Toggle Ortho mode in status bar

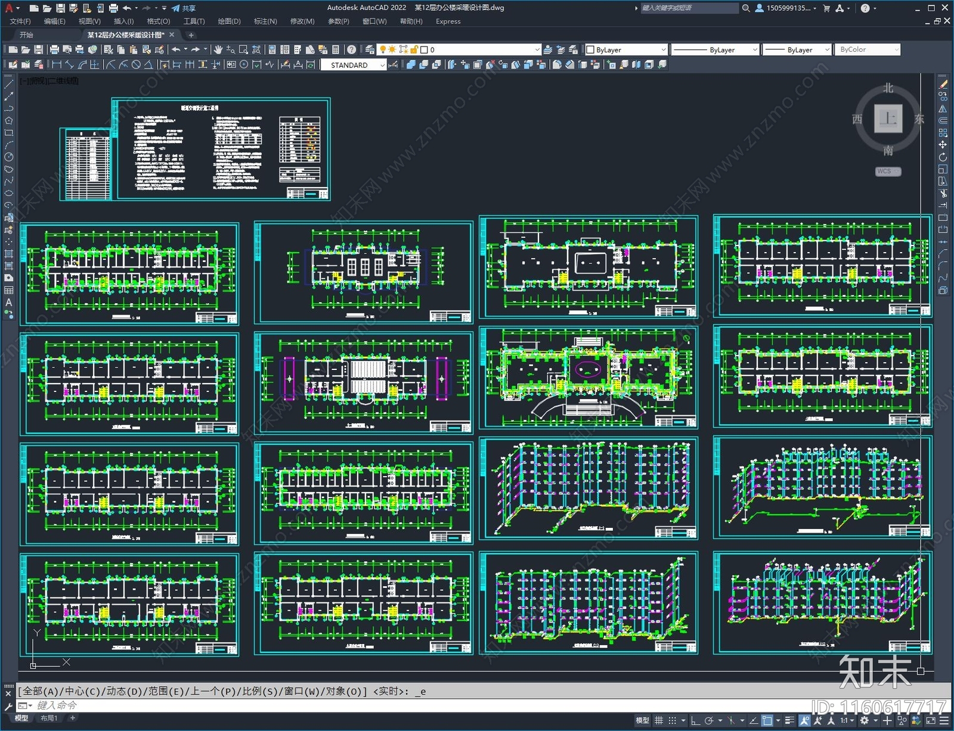(x=695, y=720)
